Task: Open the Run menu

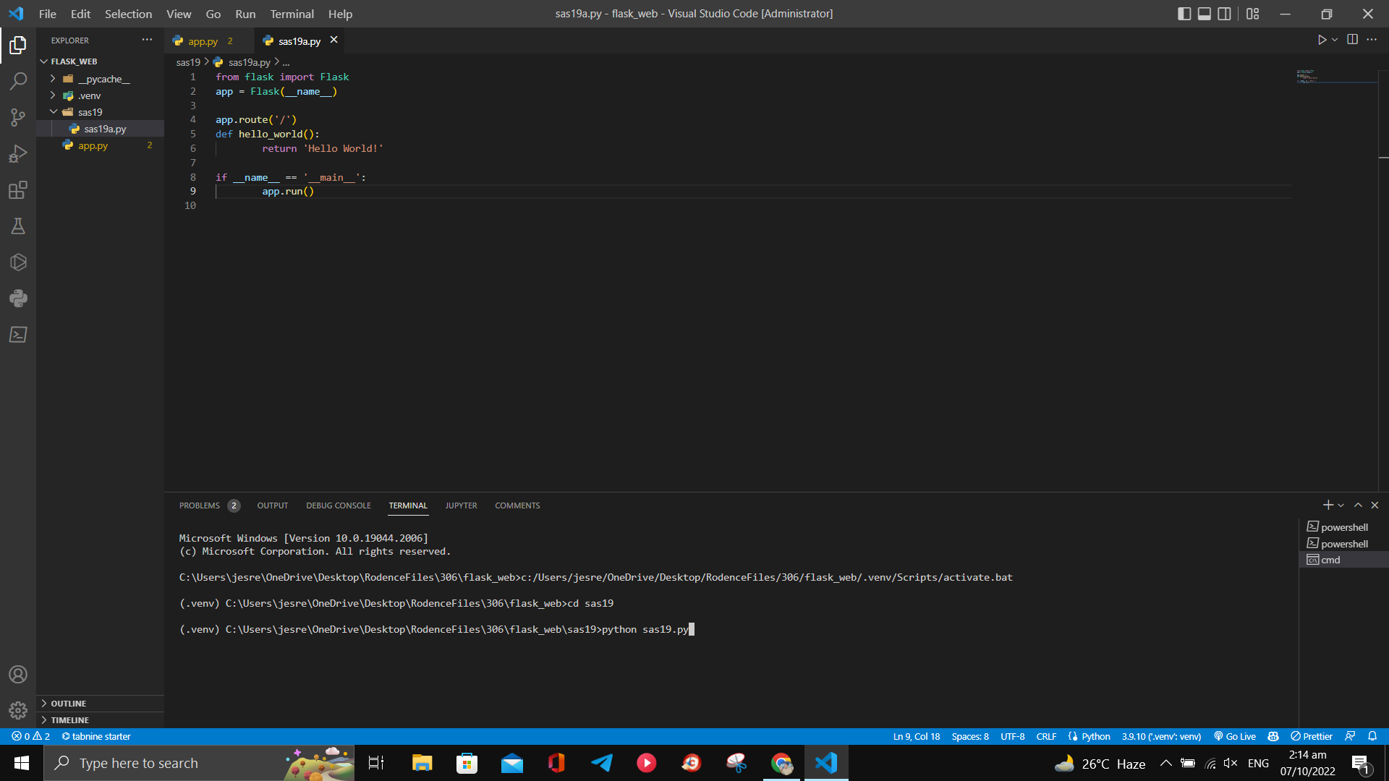Action: pos(245,14)
